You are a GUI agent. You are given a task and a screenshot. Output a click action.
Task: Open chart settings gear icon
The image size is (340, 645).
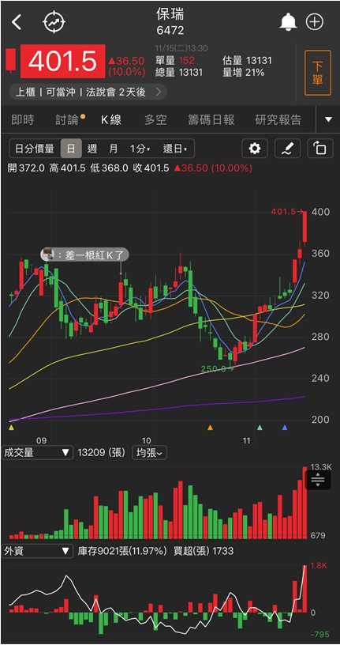(x=255, y=149)
